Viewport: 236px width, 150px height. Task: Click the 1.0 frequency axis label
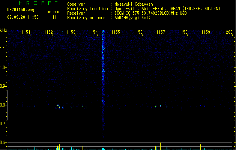(3, 67)
